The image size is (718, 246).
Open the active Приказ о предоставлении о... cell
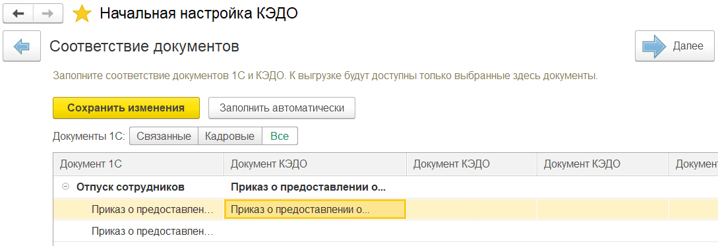[315, 209]
